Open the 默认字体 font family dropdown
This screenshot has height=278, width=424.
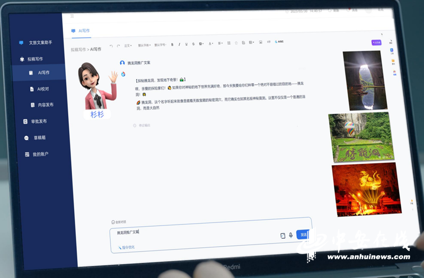144,45
